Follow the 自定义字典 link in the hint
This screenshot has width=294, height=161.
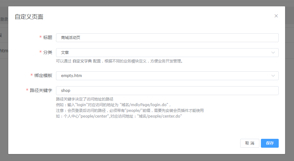(x=82, y=61)
